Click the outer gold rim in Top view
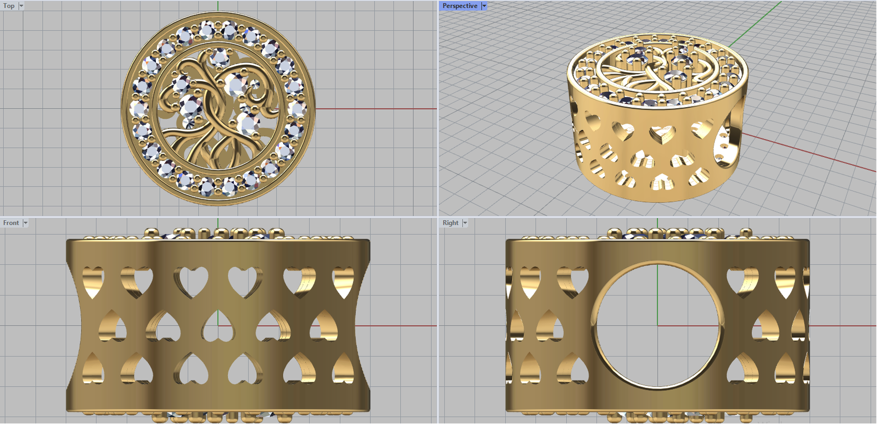The width and height of the screenshot is (878, 424). [x=127, y=109]
